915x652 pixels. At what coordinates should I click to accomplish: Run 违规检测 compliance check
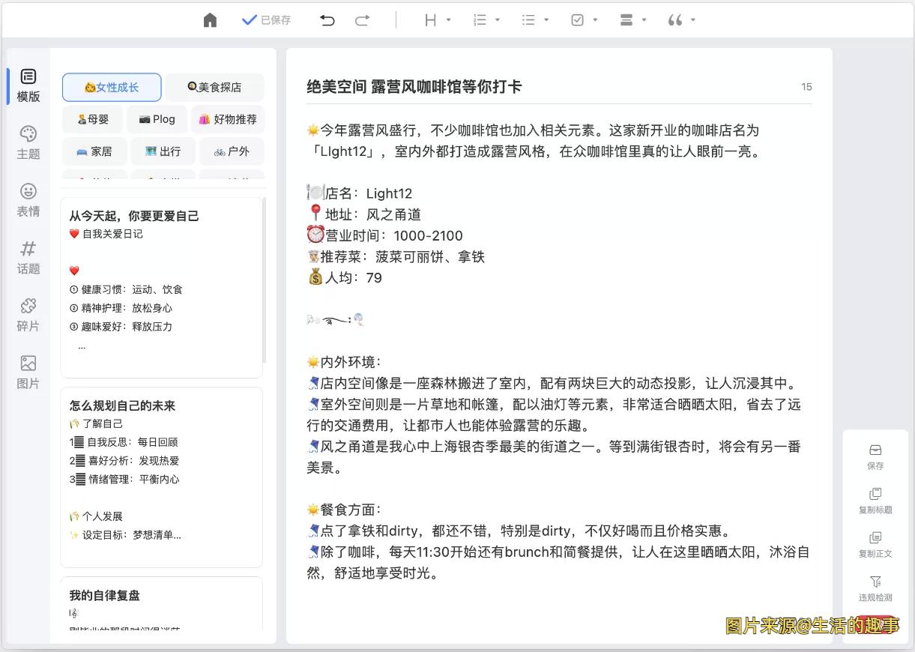[875, 589]
